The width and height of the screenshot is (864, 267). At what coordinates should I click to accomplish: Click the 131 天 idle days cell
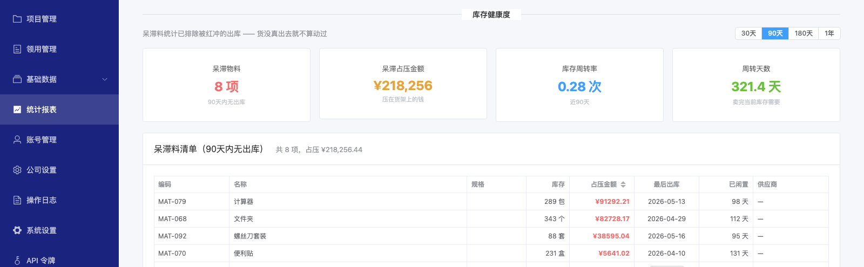(x=726, y=254)
